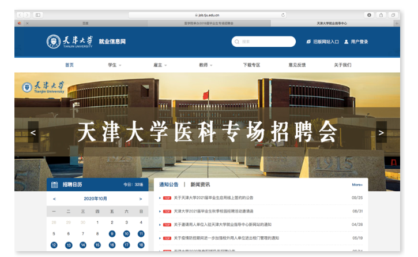Switch to the middle Safari tab
This screenshot has height=257, width=418.
[209, 23]
